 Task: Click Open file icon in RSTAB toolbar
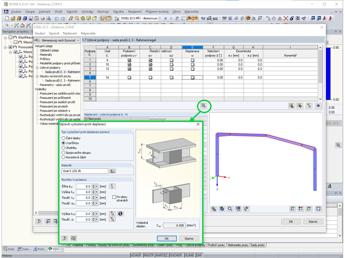click(x=13, y=19)
